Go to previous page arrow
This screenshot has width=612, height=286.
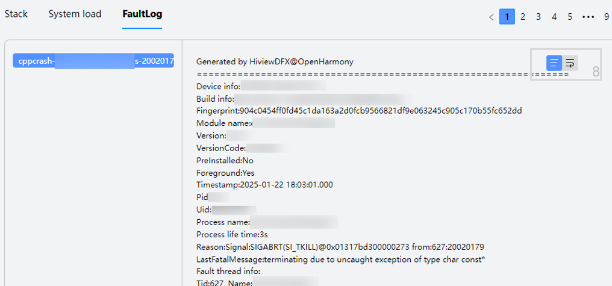pos(492,17)
